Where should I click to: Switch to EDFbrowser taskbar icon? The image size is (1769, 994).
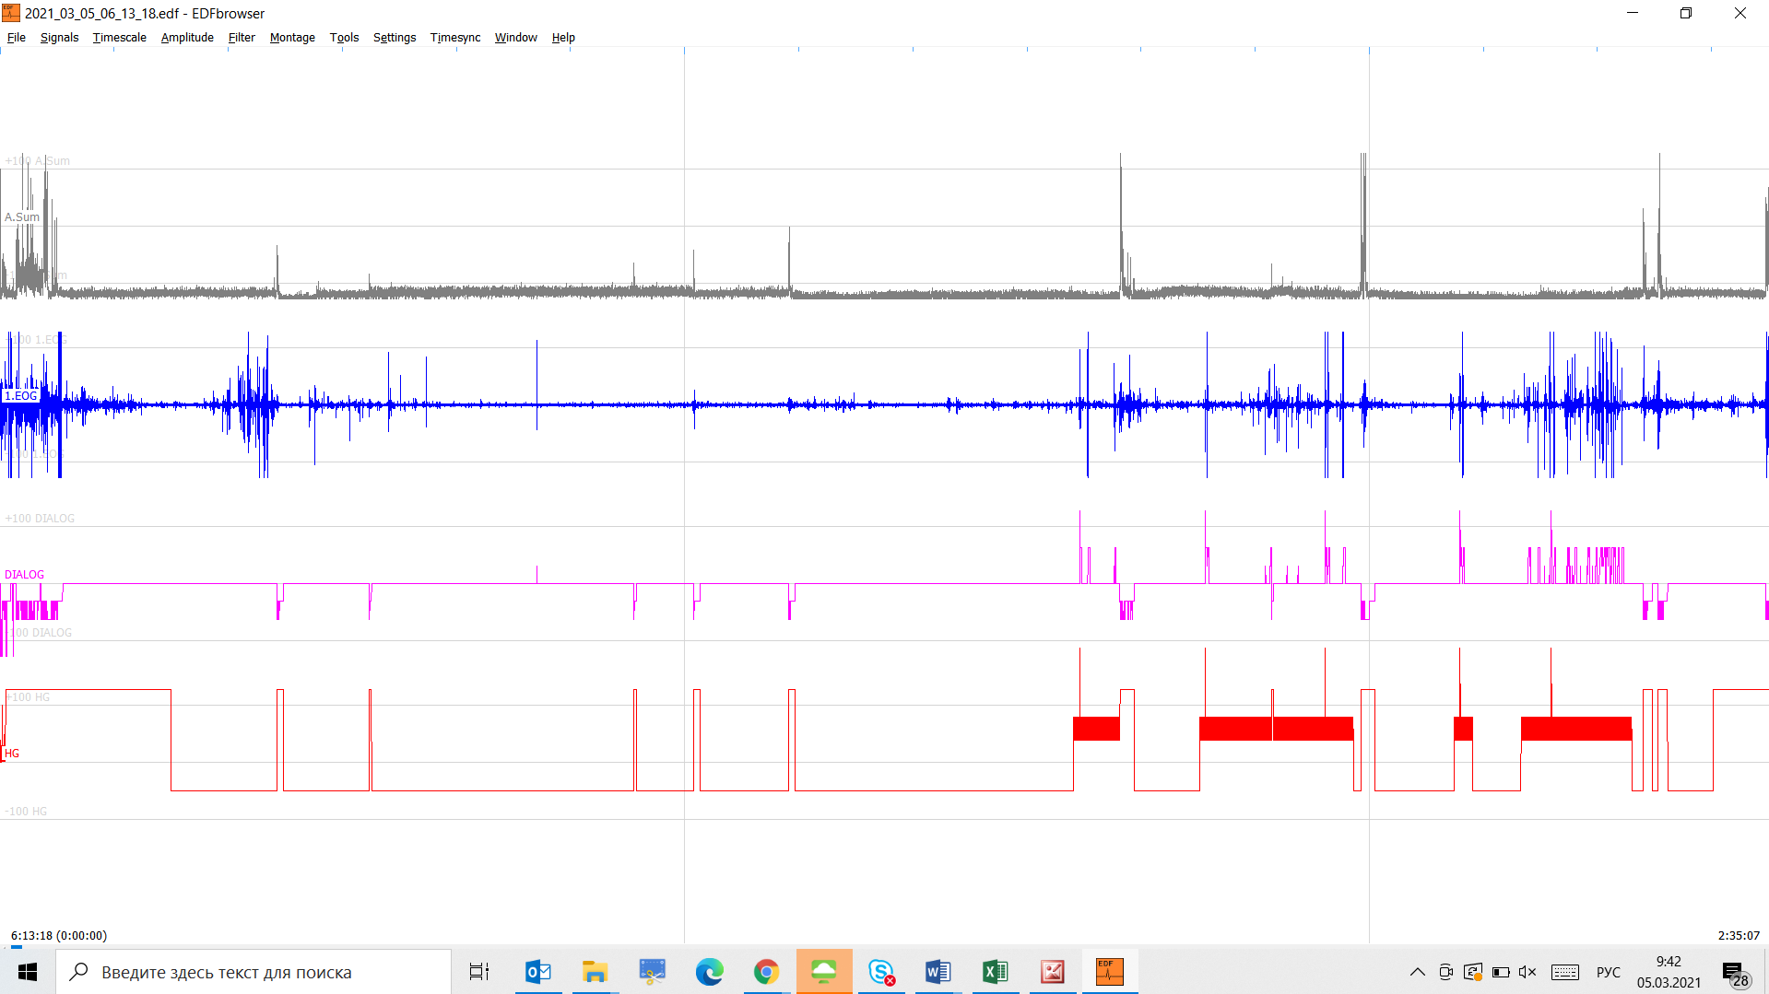(x=1110, y=972)
